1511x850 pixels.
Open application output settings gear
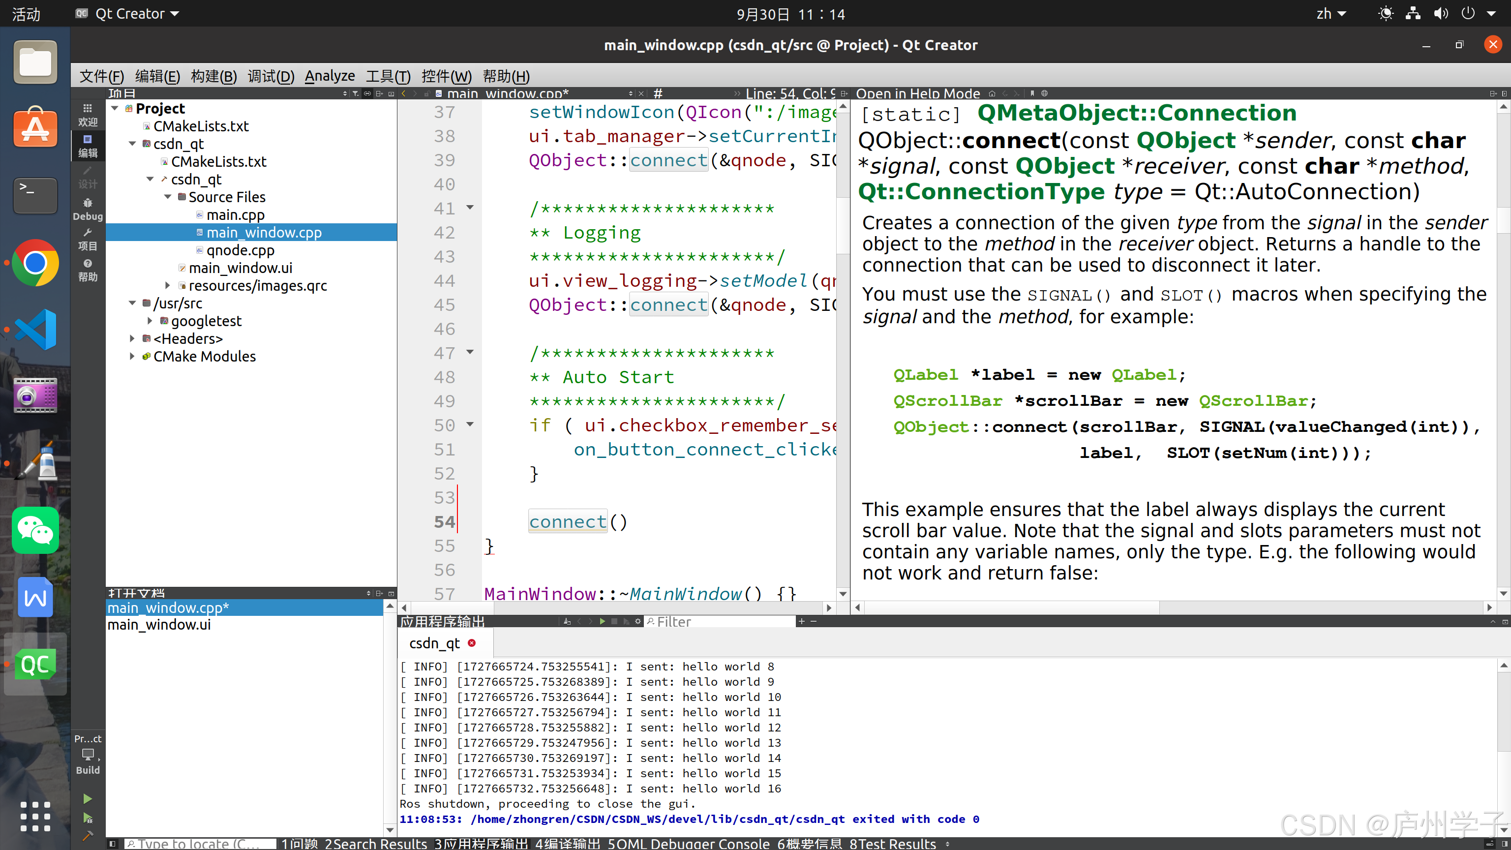click(638, 621)
